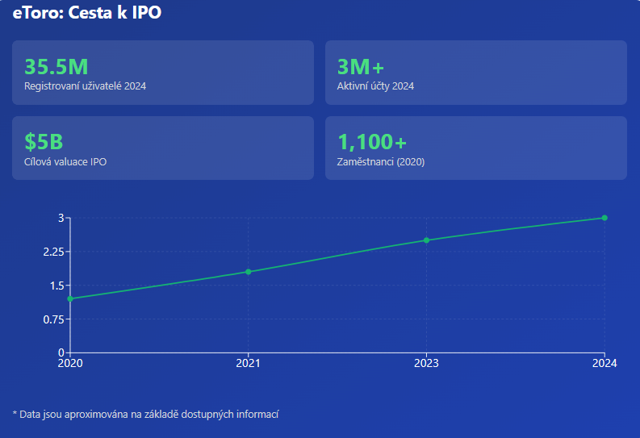640x438 pixels.
Task: Click the y-axis label 1.5
Action: pyautogui.click(x=57, y=286)
